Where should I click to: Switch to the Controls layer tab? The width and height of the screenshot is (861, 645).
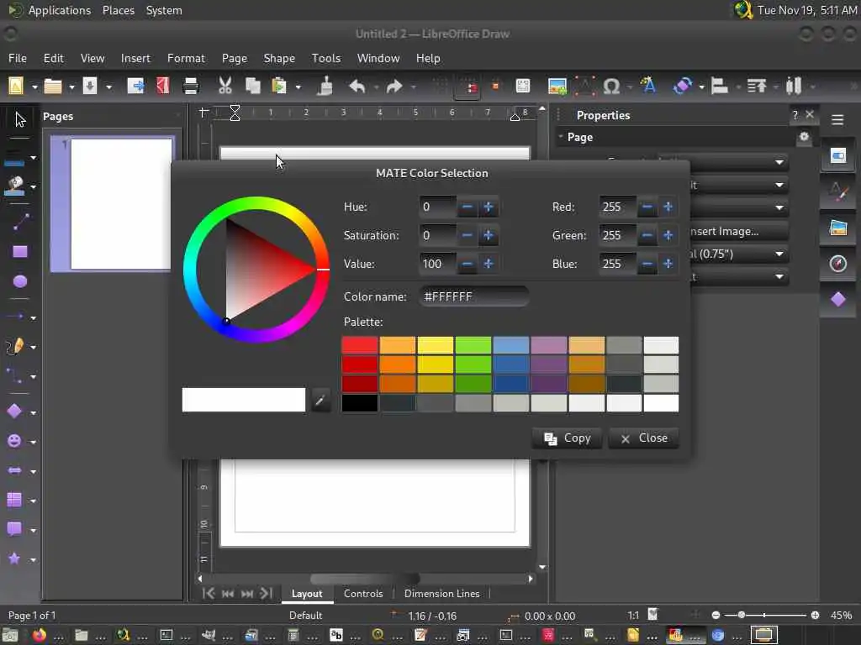[x=363, y=594]
